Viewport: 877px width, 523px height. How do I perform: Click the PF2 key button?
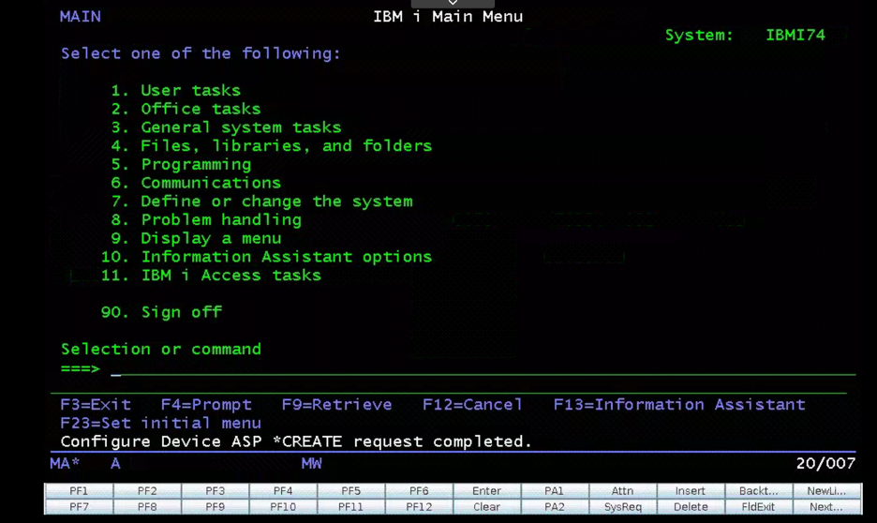point(147,490)
